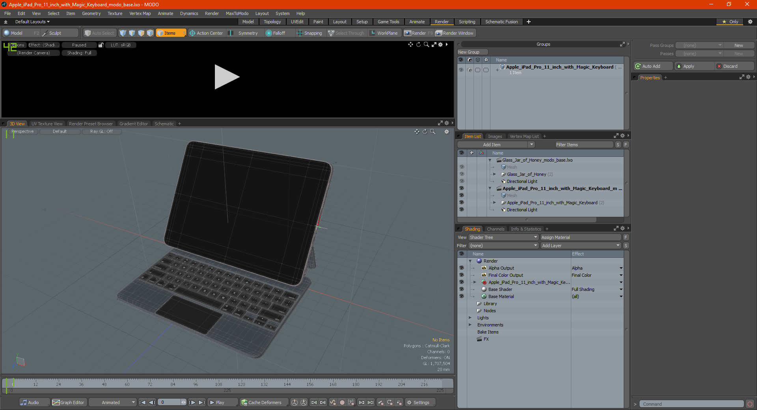This screenshot has height=410, width=757.
Task: Hide the Glass_Jar_of_Honey item visibility
Action: [462, 174]
